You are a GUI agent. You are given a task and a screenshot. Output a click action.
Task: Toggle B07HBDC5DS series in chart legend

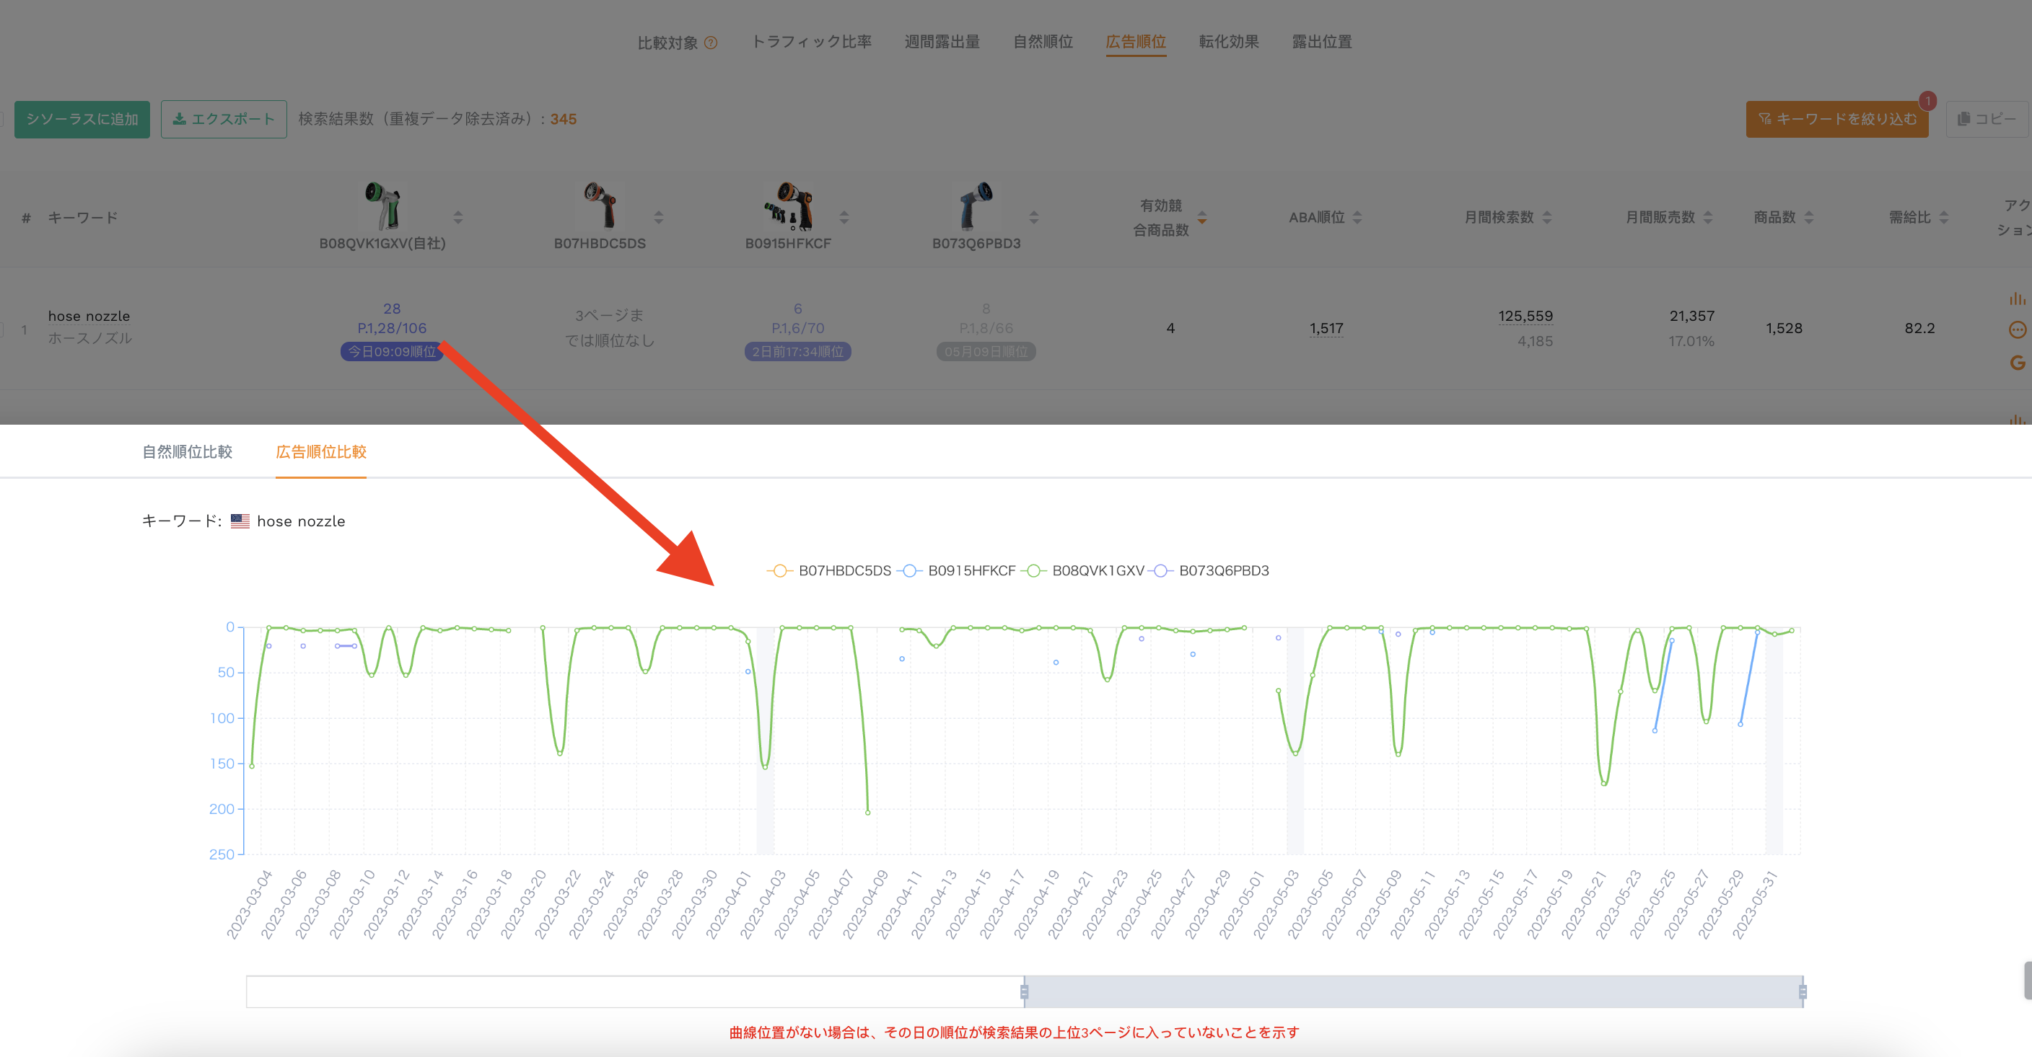pyautogui.click(x=829, y=570)
